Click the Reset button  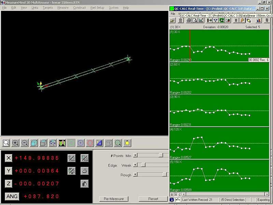click(153, 199)
